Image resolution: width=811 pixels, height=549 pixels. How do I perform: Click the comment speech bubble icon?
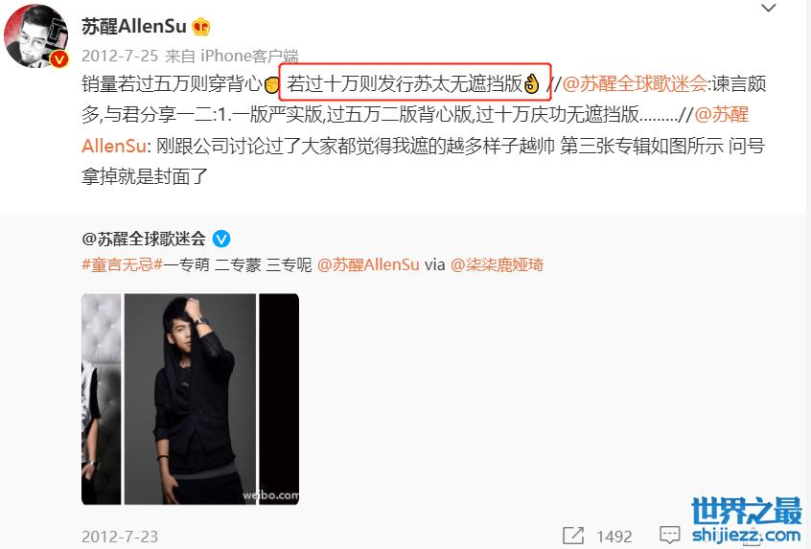click(x=670, y=535)
